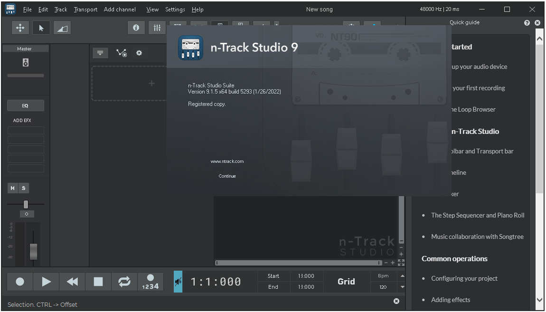Screen dimensions: 546x312
Task: Adjust the Master pan slider
Action: click(26, 204)
